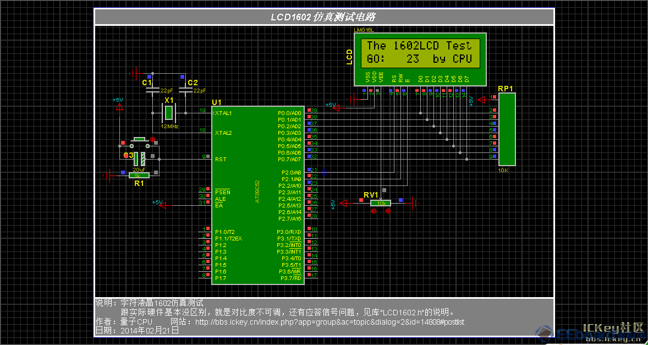
Task: Click the vertical AT89C52 text inside chip
Action: [257, 191]
